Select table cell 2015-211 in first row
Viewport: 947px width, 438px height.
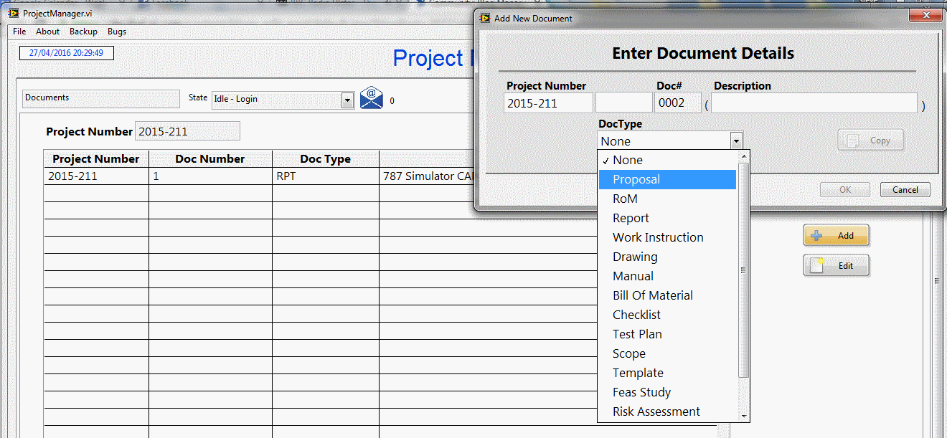click(x=96, y=176)
